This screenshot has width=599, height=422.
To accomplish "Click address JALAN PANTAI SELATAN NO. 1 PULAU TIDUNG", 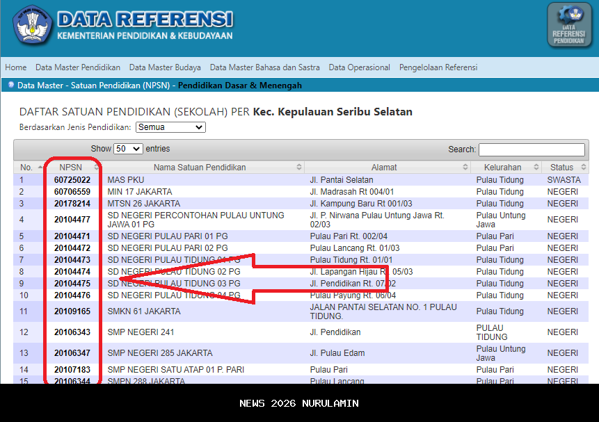I will point(383,311).
